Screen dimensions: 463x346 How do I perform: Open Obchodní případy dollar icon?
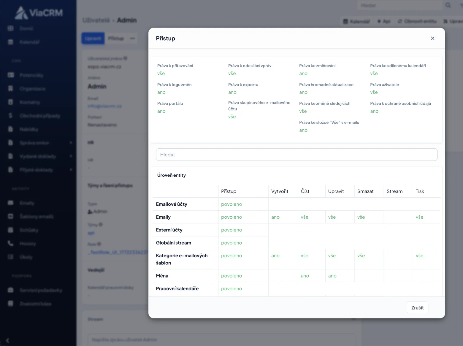(11, 115)
